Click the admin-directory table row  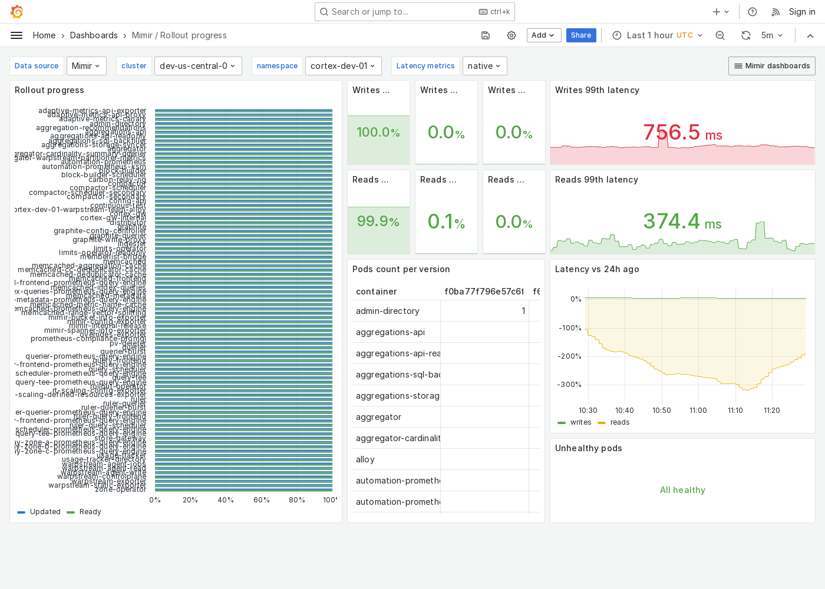coord(446,311)
